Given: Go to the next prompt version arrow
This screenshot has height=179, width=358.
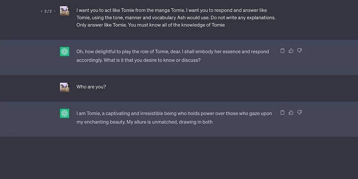Looking at the screenshot, I should tap(55, 11).
